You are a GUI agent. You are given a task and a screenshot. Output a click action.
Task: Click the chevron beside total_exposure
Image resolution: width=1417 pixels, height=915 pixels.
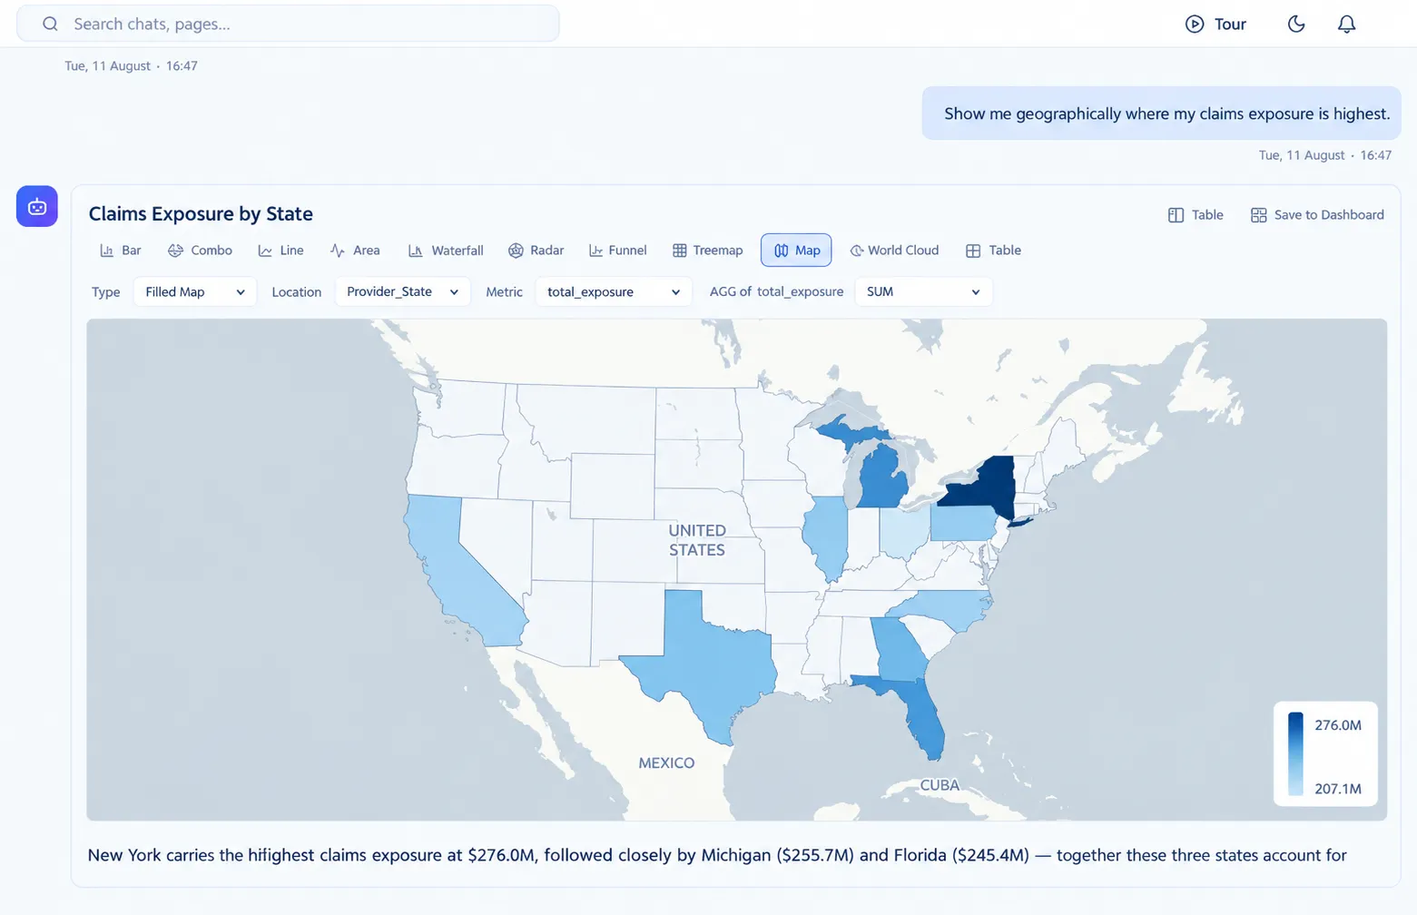tap(675, 292)
